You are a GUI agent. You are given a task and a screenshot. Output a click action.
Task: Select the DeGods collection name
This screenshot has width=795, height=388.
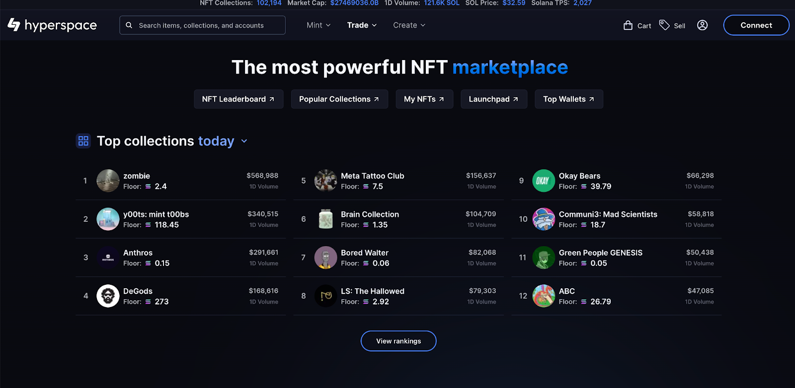point(138,291)
